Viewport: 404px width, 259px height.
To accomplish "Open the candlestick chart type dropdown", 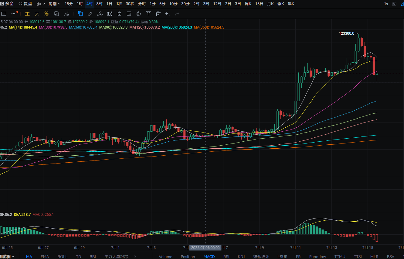I will pyautogui.click(x=41, y=4).
